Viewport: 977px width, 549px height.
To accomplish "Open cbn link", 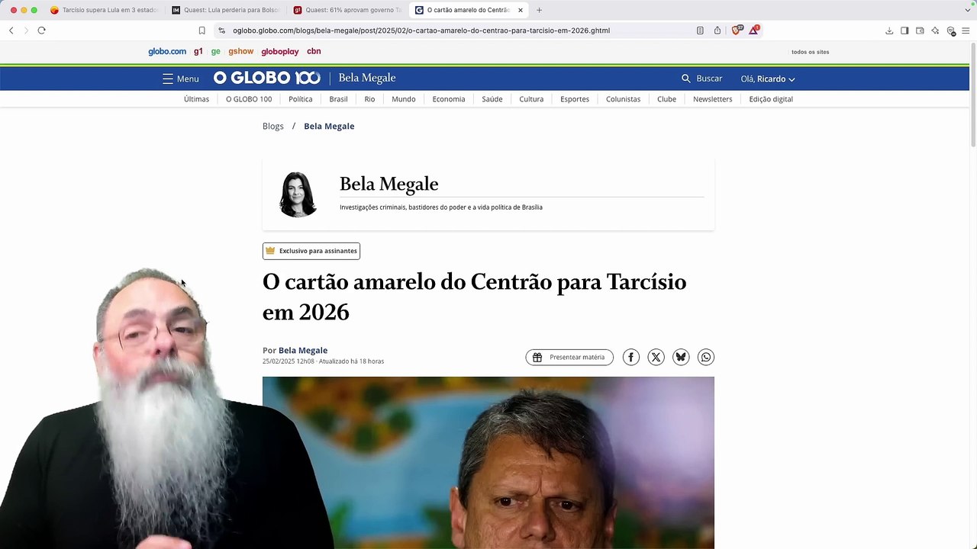I will point(314,51).
